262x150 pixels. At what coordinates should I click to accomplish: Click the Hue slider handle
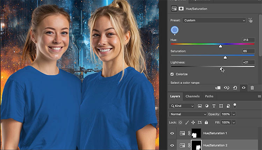tap(220, 46)
